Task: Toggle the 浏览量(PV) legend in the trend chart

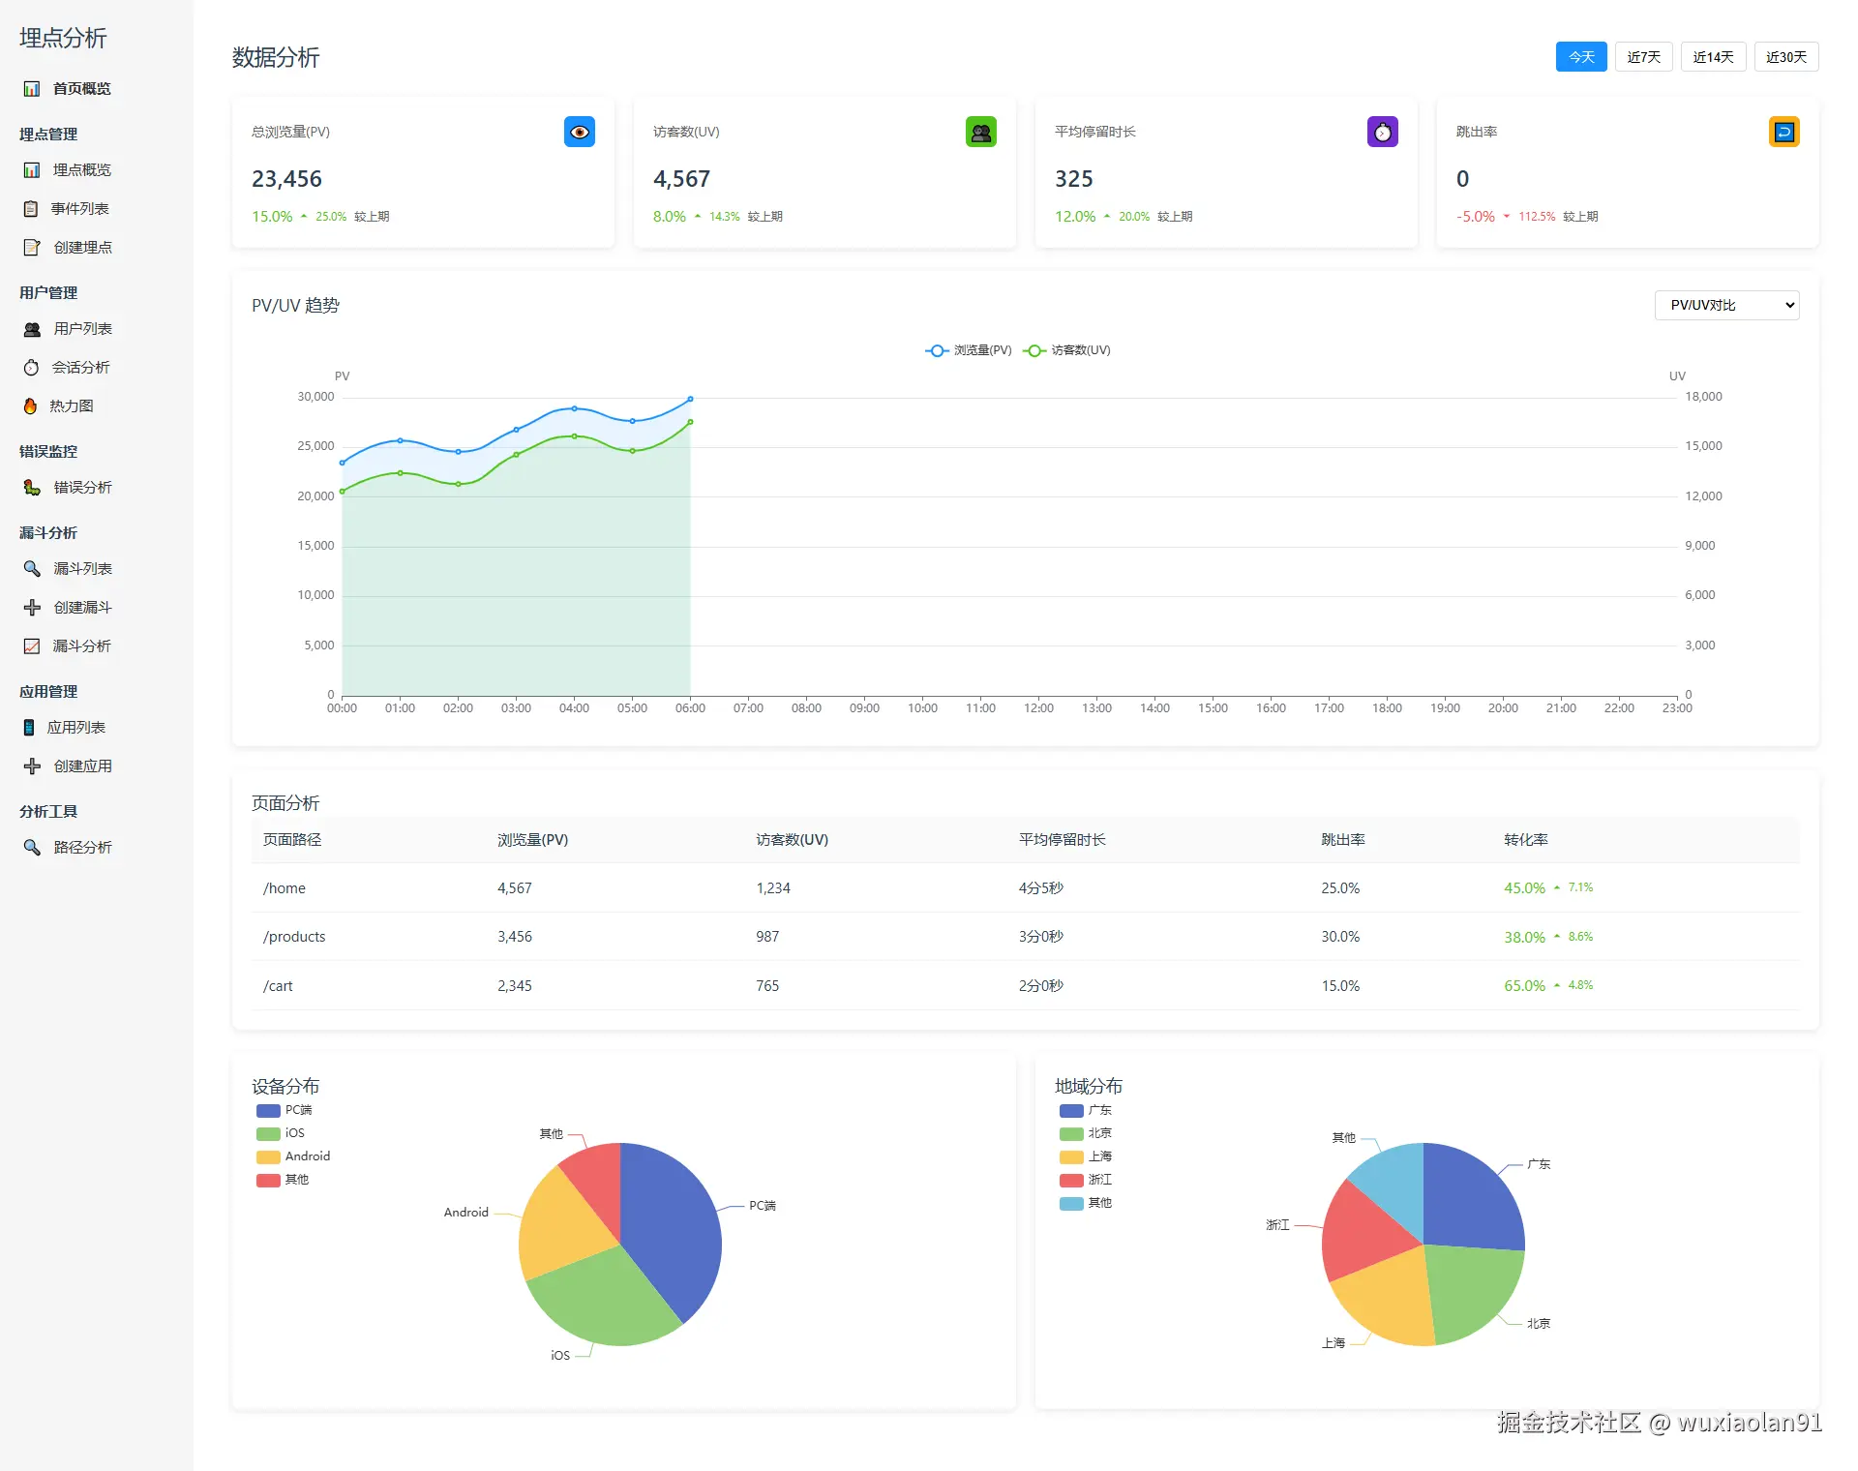Action: (967, 350)
